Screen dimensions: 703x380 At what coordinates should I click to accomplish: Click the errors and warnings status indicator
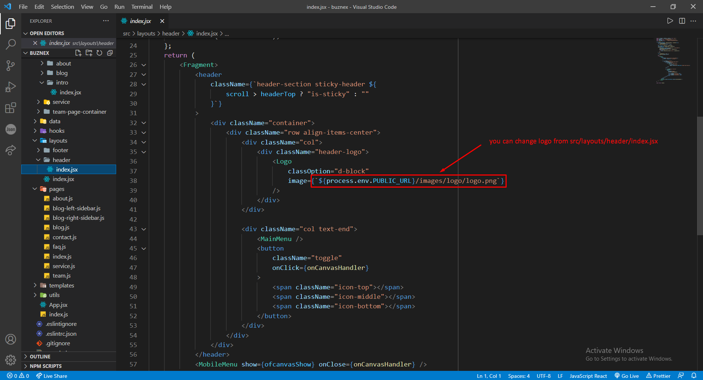pyautogui.click(x=18, y=376)
